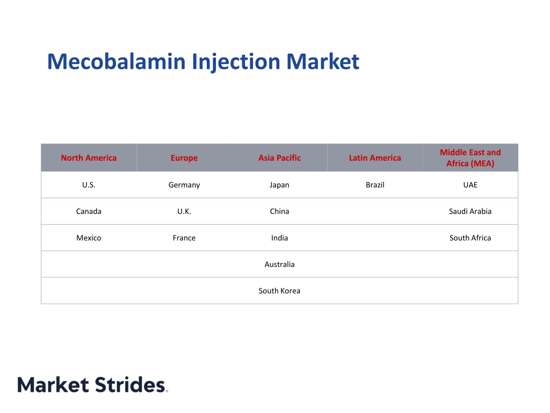Select the France entry
Image resolution: width=550 pixels, height=413 pixels.
point(184,238)
